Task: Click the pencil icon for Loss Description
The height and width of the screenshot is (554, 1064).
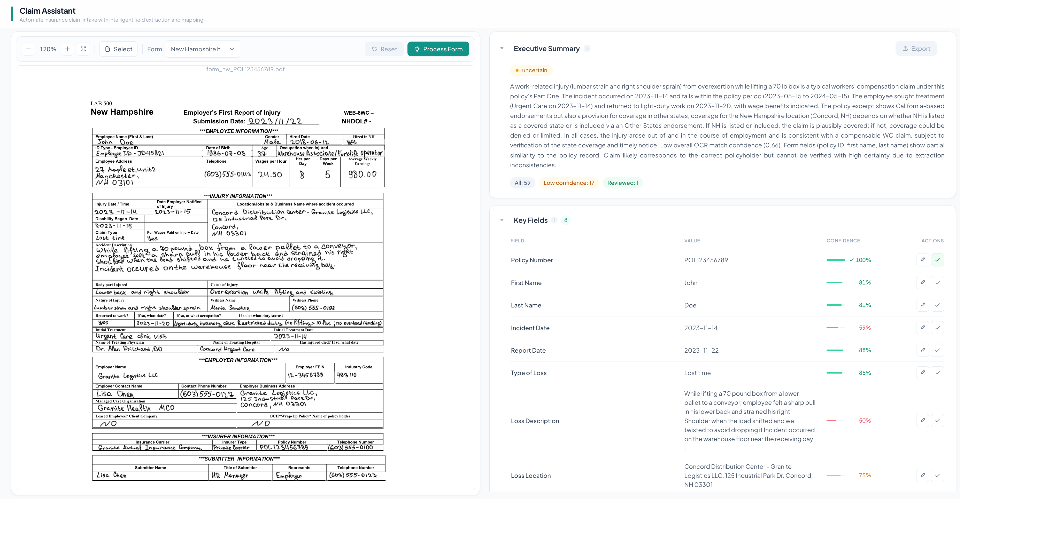Action: click(x=922, y=420)
